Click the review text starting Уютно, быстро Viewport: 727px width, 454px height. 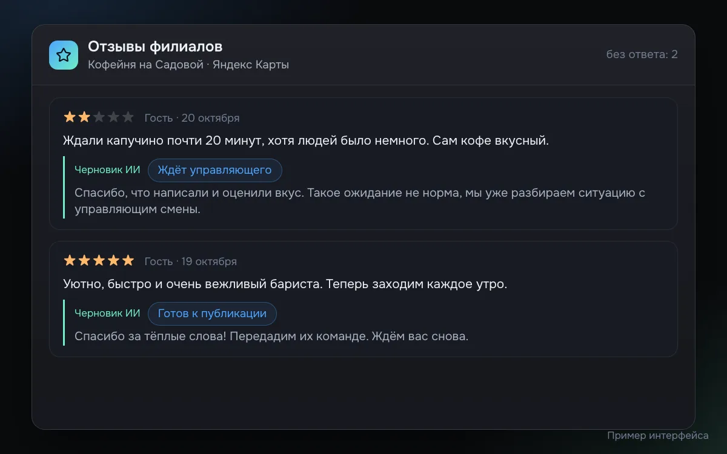[285, 285]
